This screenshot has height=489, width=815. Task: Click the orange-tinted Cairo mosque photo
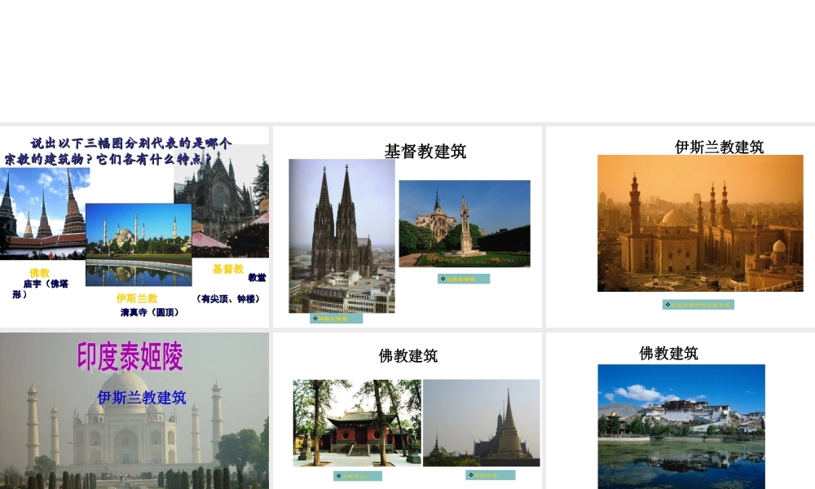(700, 223)
